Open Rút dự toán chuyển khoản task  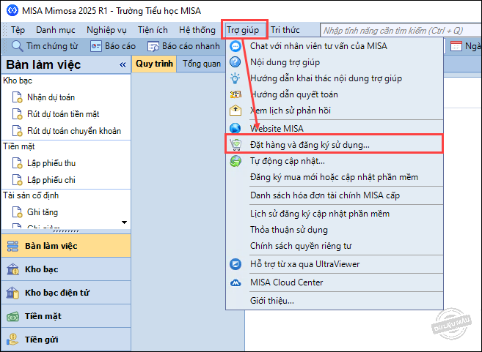(x=74, y=131)
